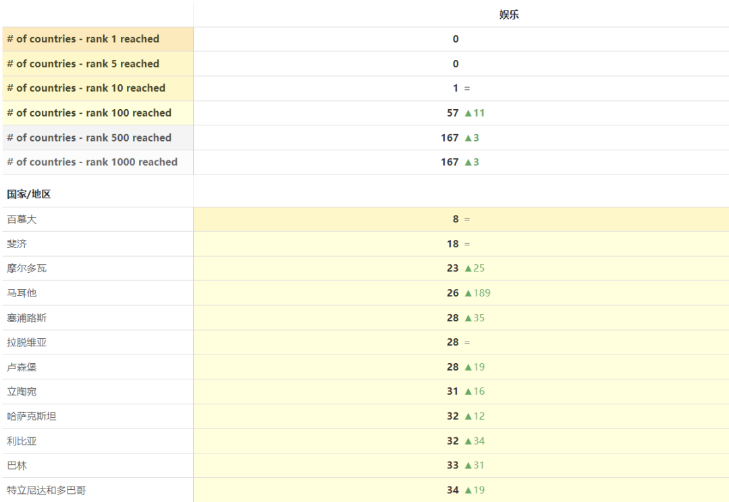This screenshot has height=502, width=729.
Task: Select the country 塞浦路斯
Action: tap(26, 318)
